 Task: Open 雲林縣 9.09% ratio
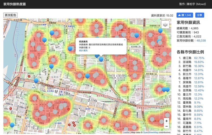pos(198,107)
